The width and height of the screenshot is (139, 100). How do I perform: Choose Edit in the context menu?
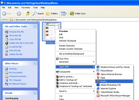76,34
